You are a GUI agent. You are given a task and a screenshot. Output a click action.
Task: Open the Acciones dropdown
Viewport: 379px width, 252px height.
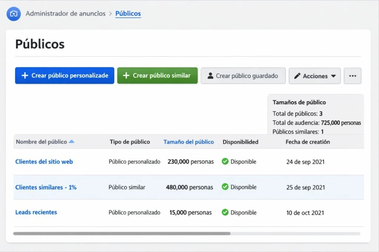click(315, 76)
